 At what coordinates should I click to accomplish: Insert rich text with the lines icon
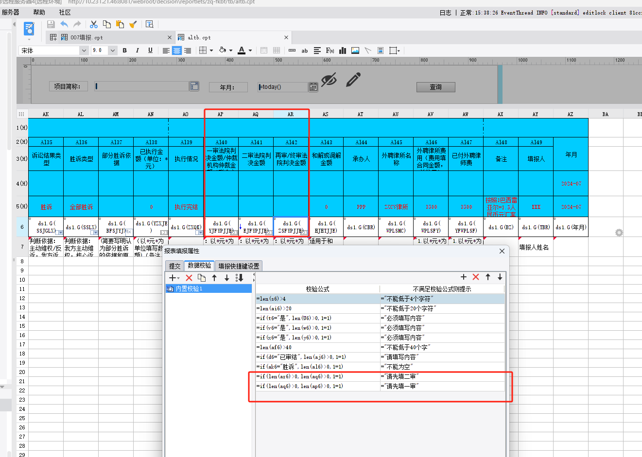point(317,51)
